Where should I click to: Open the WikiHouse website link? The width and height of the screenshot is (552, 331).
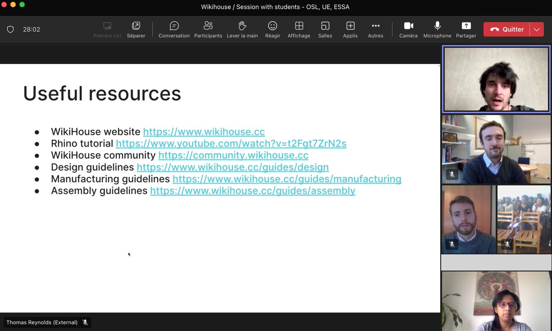204,132
